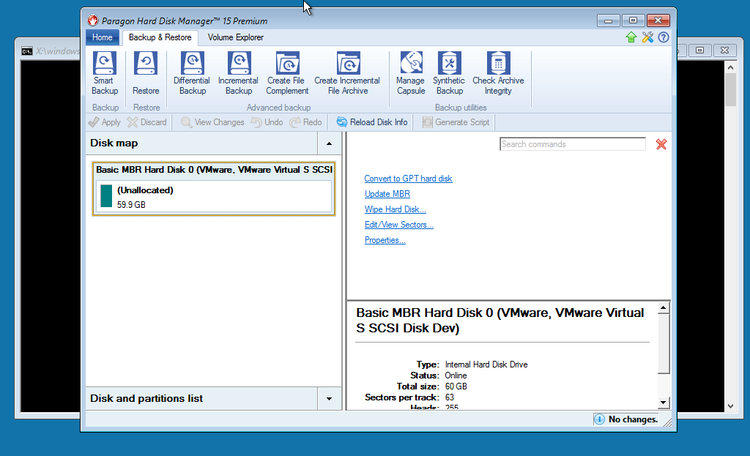This screenshot has height=456, width=750.
Task: Open the Restore wizard icon
Action: (146, 74)
